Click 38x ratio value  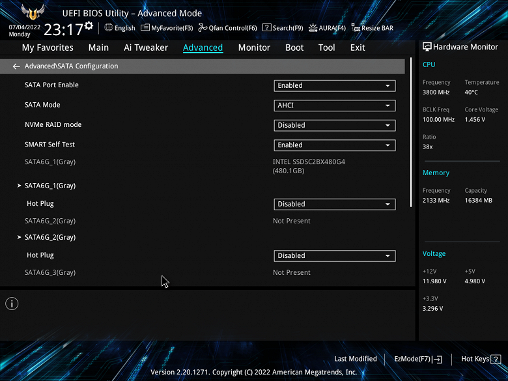(x=427, y=147)
